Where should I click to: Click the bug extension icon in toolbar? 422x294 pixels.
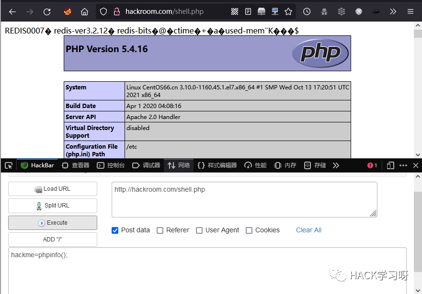coord(324,11)
